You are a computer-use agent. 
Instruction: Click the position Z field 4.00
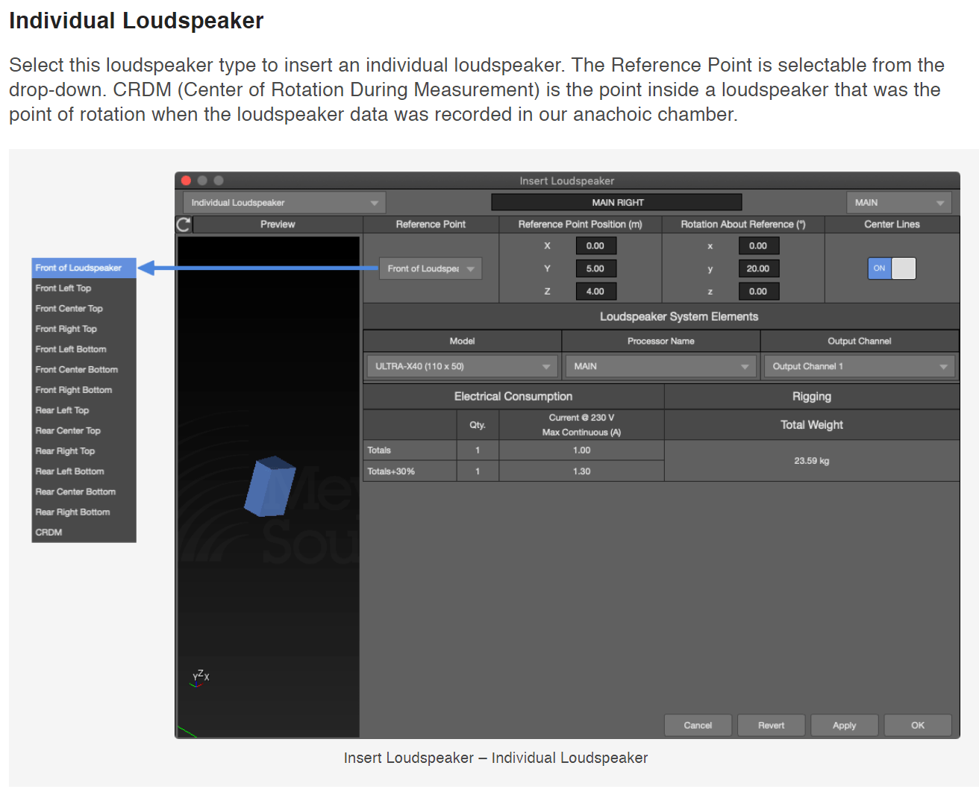[x=595, y=292]
